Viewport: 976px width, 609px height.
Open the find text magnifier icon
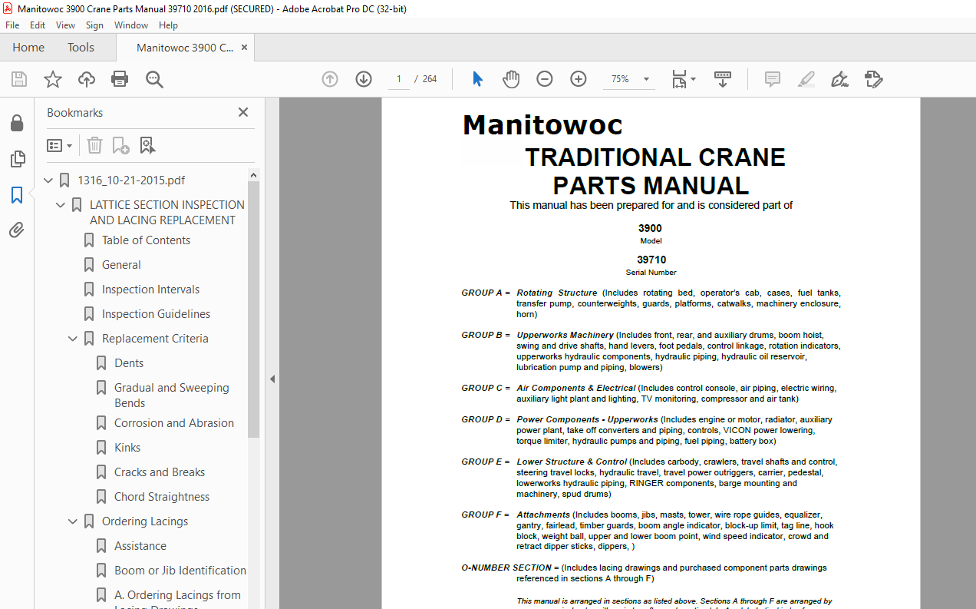tap(154, 79)
